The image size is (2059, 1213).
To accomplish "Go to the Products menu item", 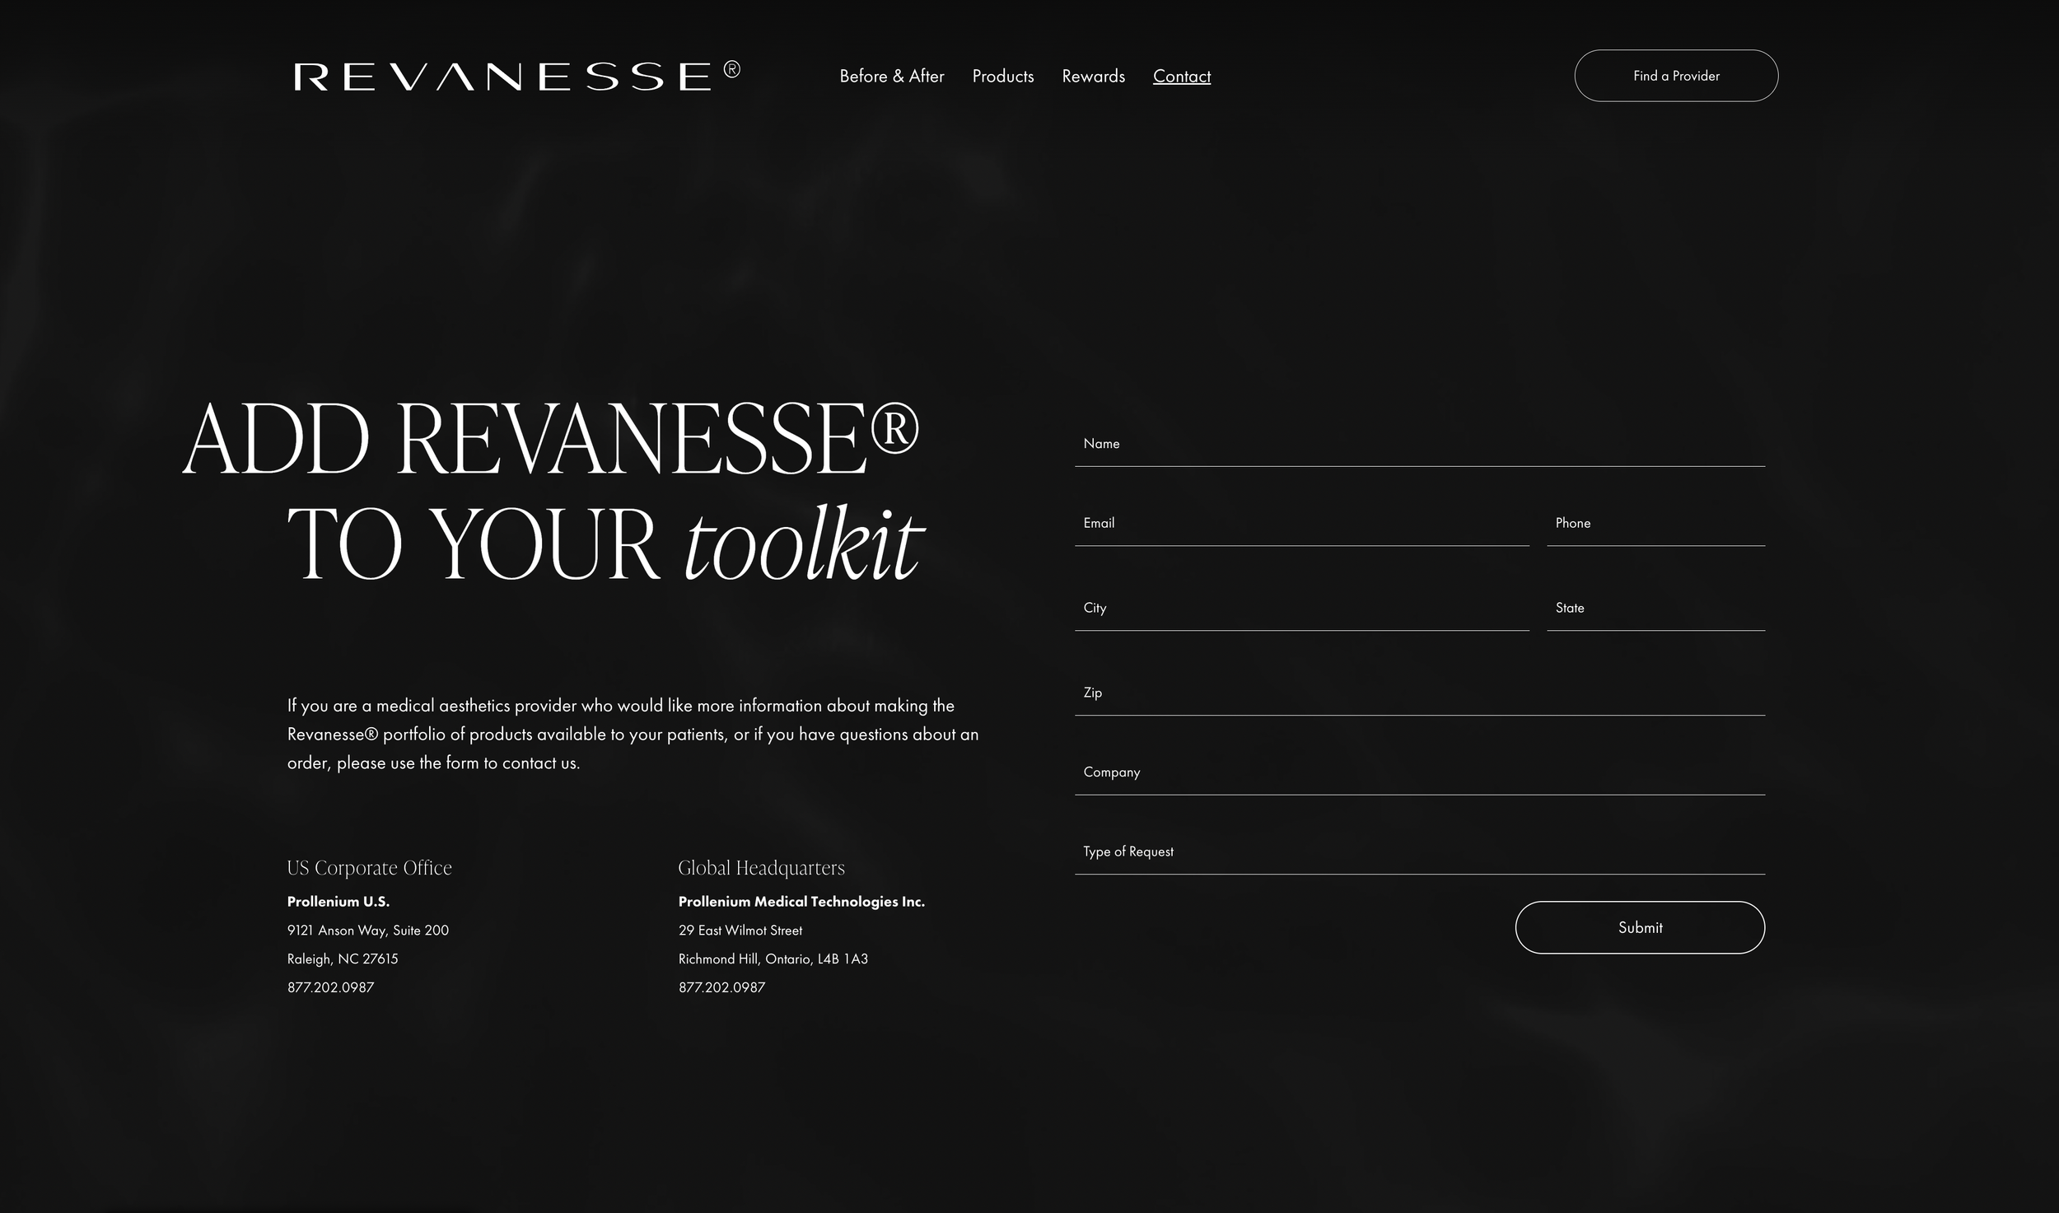I will pyautogui.click(x=1002, y=76).
